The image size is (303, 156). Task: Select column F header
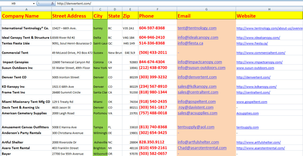pyautogui.click(x=158, y=9)
